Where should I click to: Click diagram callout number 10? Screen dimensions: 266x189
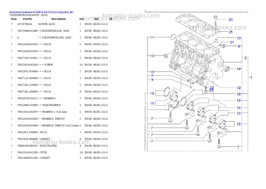152,72
